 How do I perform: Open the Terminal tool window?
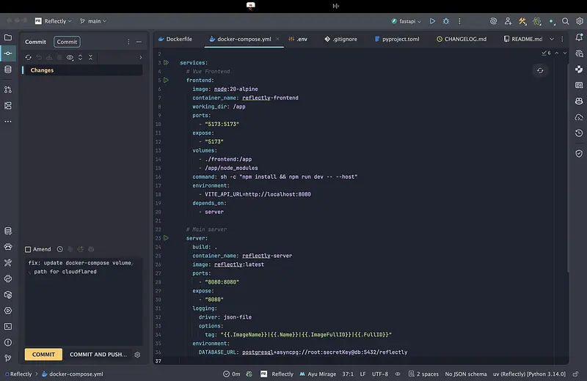(8, 326)
